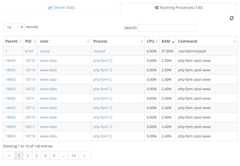Toggle RAM descending sort arrow

pyautogui.click(x=173, y=42)
